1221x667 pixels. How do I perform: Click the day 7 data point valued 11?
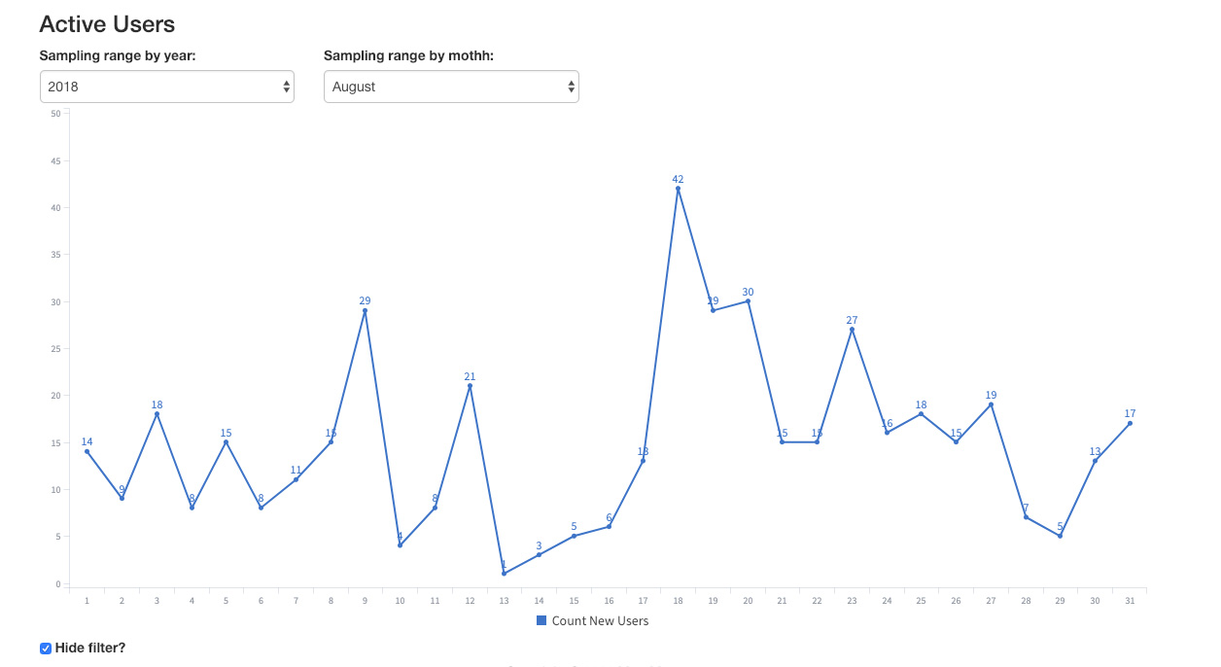pyautogui.click(x=296, y=479)
